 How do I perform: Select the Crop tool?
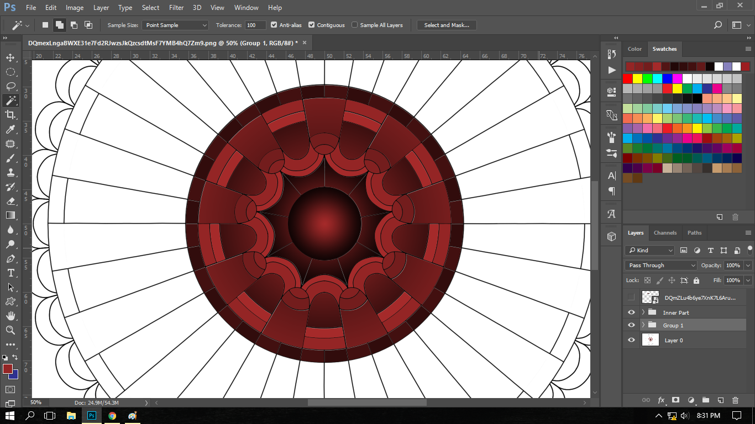[11, 115]
